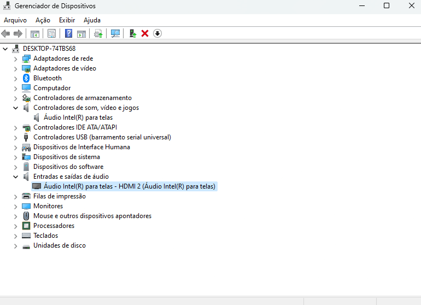Click the Adaptadores de vídeo icon
Viewport: 421px width, 305px height.
click(26, 68)
